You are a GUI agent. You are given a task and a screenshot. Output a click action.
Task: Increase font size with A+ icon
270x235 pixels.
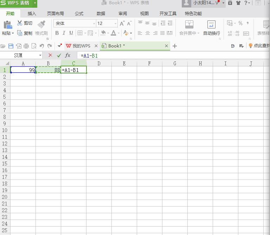tap(122, 23)
